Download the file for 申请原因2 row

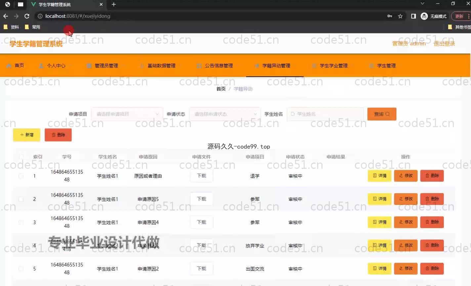201,268
